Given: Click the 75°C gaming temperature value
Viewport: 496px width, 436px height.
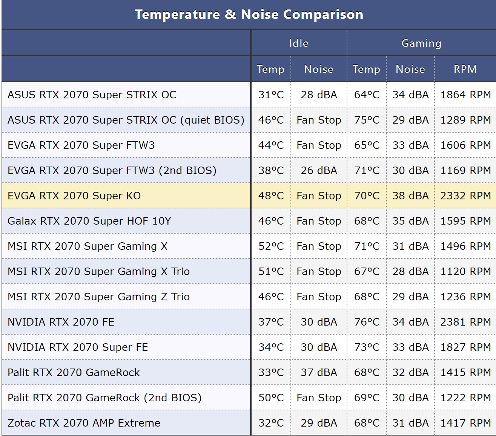Looking at the screenshot, I should [x=367, y=120].
